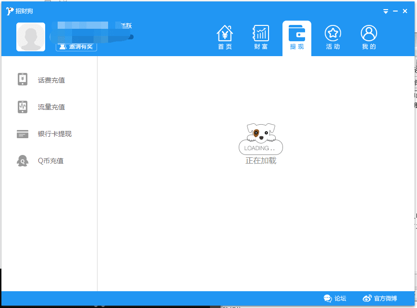Select the 财富 wealth icon
The height and width of the screenshot is (308, 417).
[x=260, y=34]
